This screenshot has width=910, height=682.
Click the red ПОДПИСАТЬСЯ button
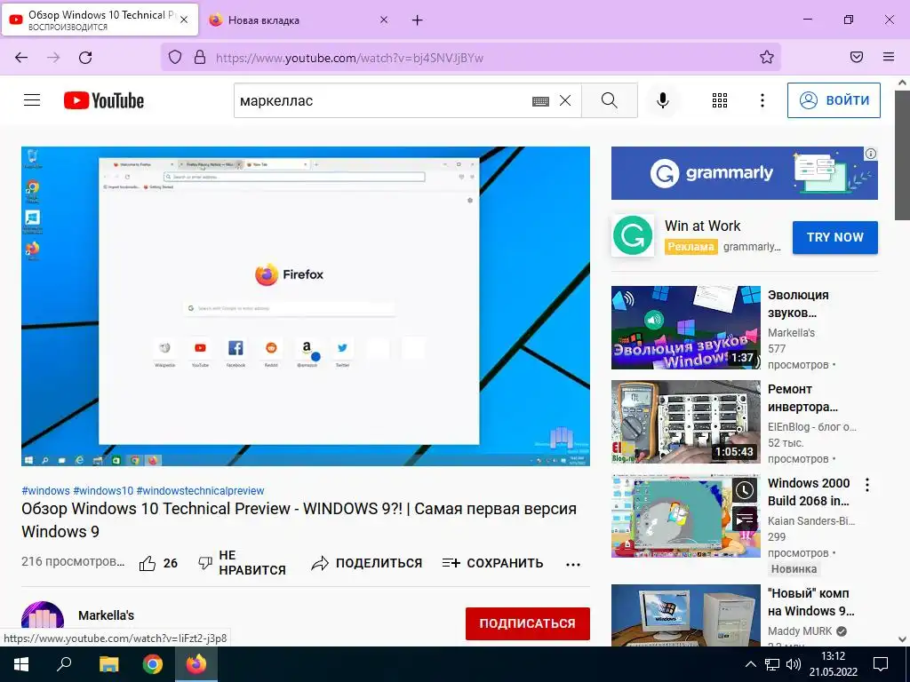528,623
